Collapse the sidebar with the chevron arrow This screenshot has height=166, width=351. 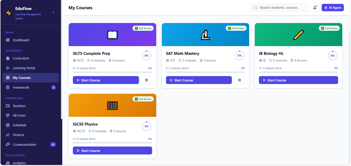[54, 12]
